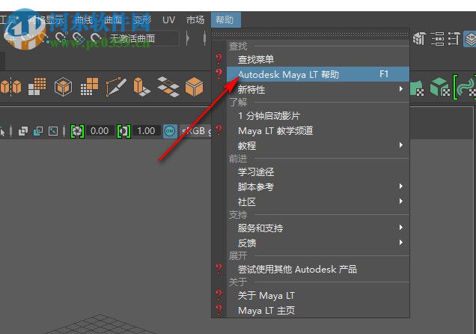This screenshot has width=476, height=334.
Task: Expand the 社区 submenu arrow
Action: click(x=401, y=201)
